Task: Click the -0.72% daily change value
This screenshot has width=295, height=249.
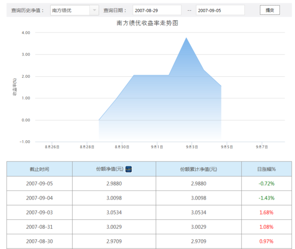Action: (266, 184)
